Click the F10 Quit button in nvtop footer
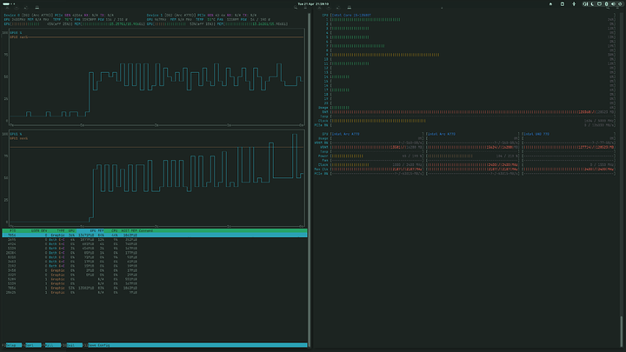The width and height of the screenshot is (626, 352). point(73,345)
